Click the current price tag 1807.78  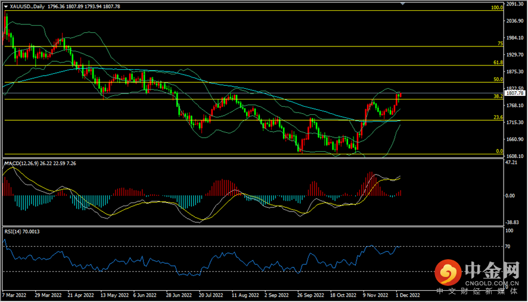click(x=514, y=94)
